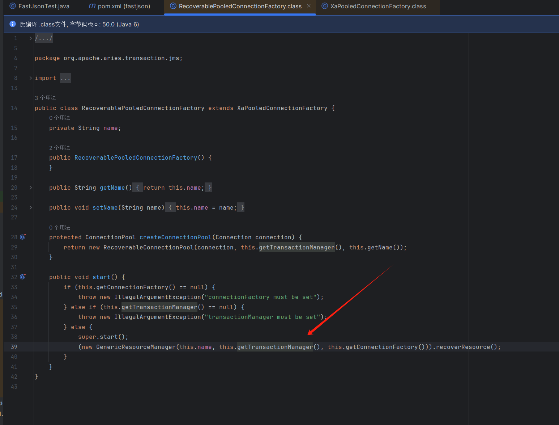559x425 pixels.
Task: Click getTransactionManager call on line 39
Action: pos(275,347)
